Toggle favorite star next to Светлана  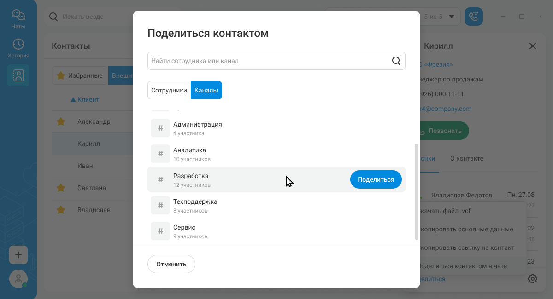(60, 188)
